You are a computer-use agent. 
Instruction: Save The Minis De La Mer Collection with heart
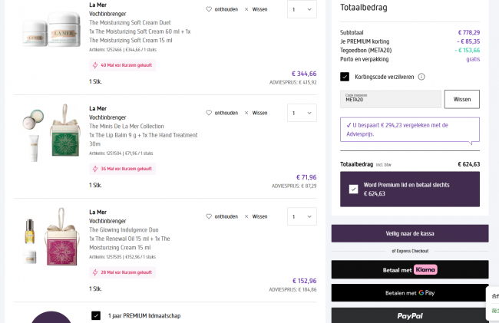coord(209,113)
